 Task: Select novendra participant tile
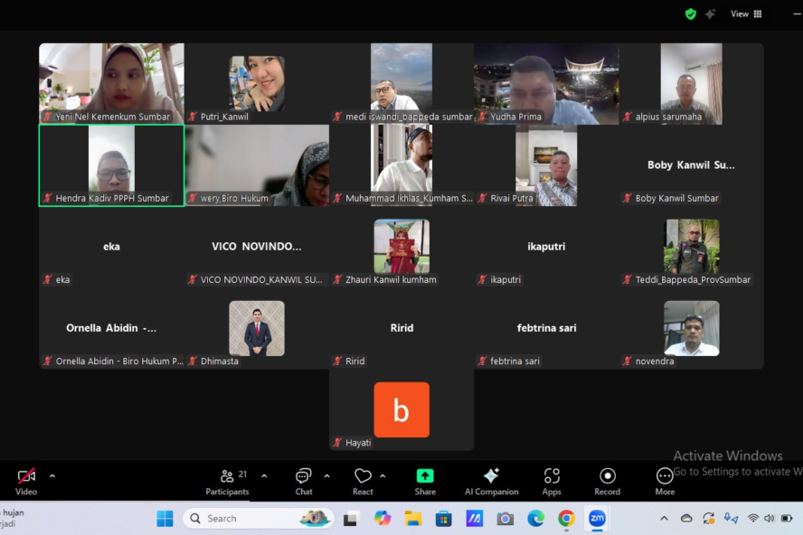coord(692,328)
